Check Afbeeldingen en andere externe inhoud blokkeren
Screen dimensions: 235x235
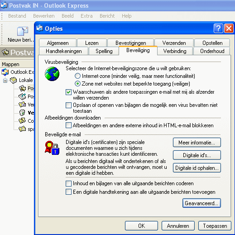point(68,125)
